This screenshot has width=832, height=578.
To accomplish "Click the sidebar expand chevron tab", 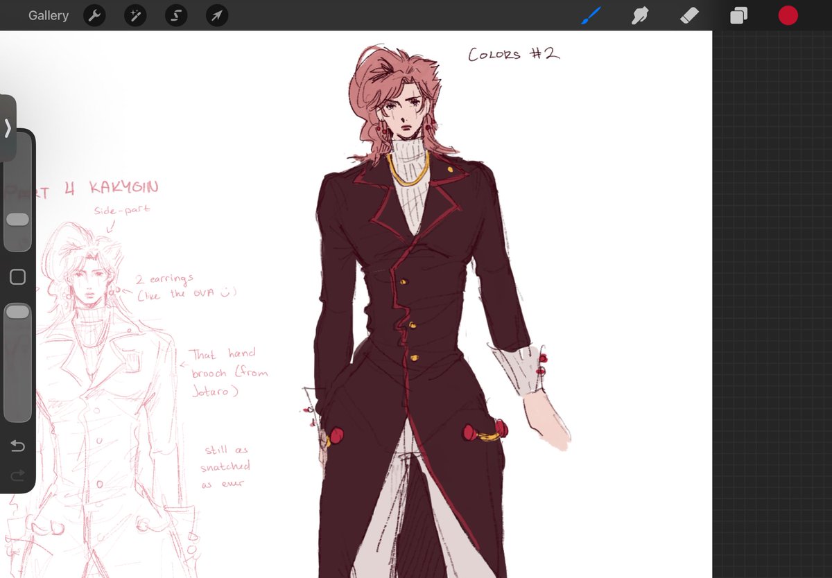I will tap(8, 128).
